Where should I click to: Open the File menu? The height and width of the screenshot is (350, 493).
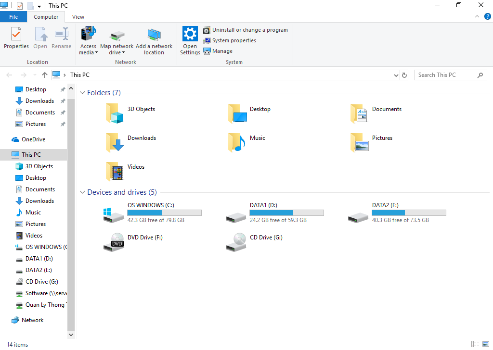click(x=13, y=17)
